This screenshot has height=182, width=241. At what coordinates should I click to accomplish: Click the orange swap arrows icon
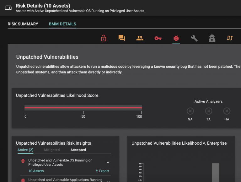point(230,38)
